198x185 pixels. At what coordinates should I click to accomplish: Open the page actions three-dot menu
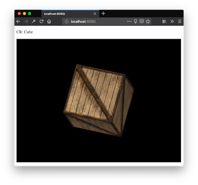(129, 21)
